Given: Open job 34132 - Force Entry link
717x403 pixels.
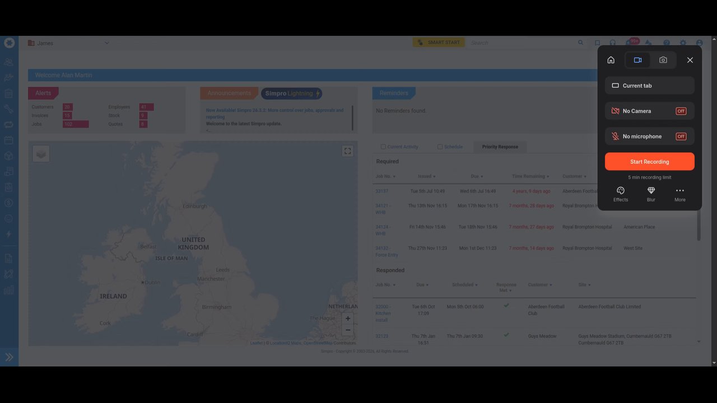Looking at the screenshot, I should tap(387, 251).
